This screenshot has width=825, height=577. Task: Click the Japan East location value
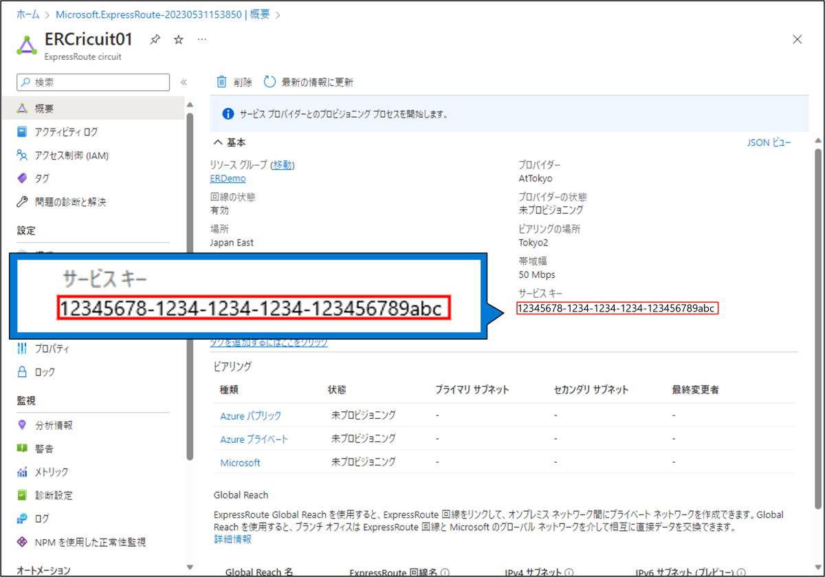coord(232,242)
